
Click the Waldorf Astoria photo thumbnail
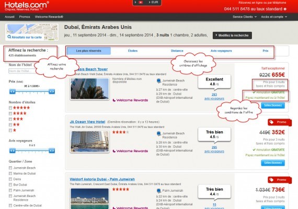coord(90,199)
